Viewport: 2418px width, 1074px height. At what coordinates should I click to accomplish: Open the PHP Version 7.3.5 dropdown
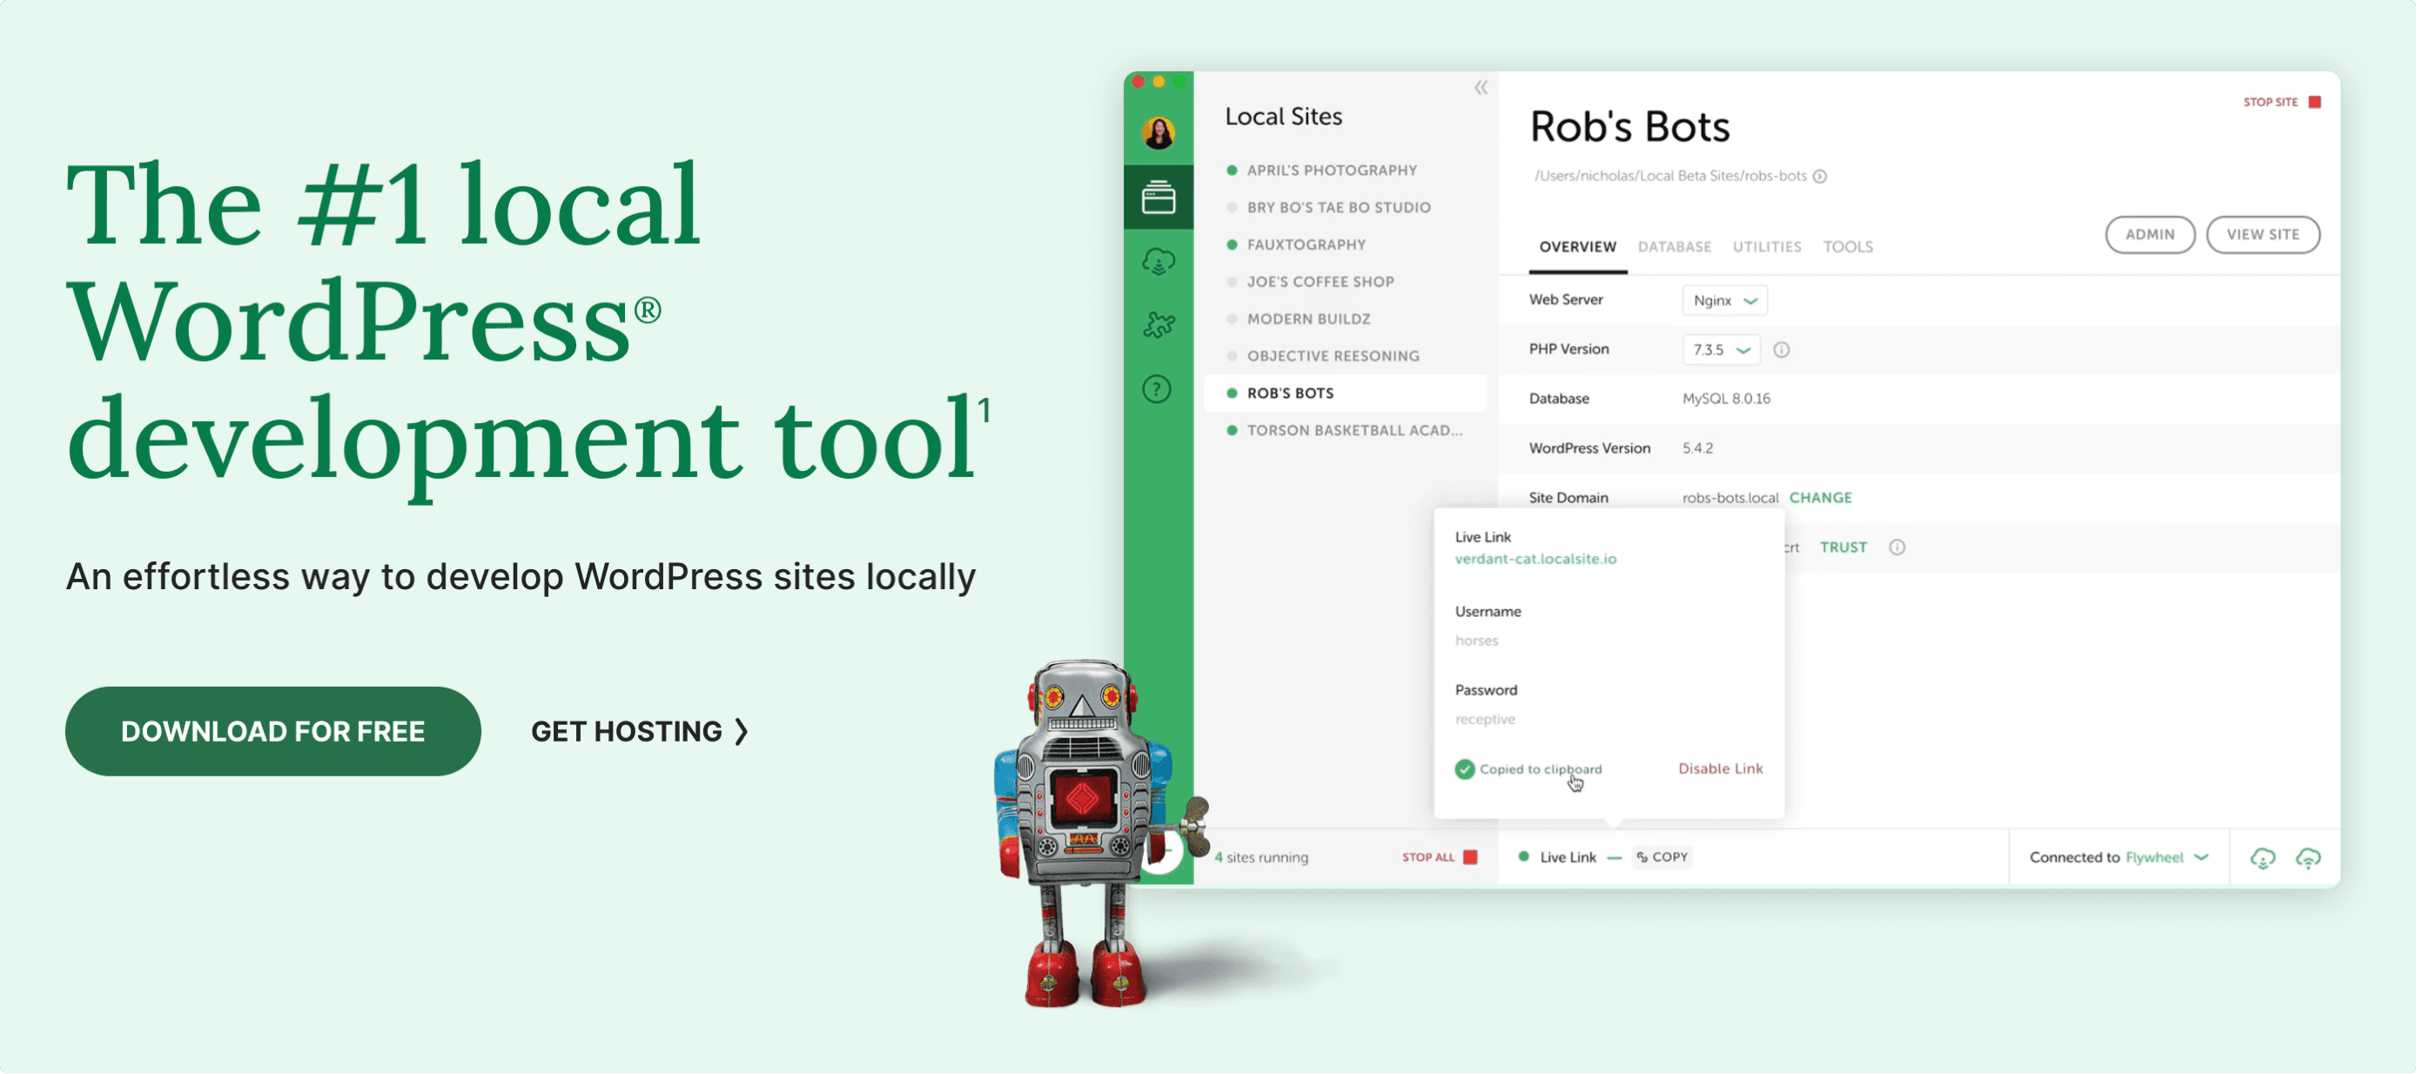click(x=1721, y=350)
